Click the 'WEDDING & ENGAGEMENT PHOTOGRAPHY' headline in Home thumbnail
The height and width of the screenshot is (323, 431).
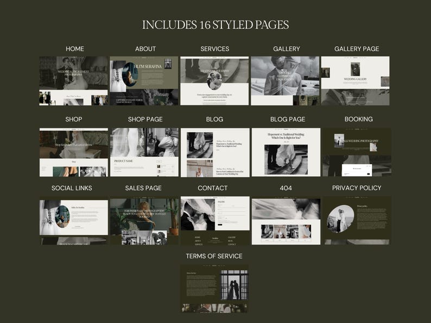[73, 73]
